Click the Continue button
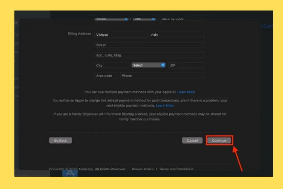 click(x=219, y=140)
